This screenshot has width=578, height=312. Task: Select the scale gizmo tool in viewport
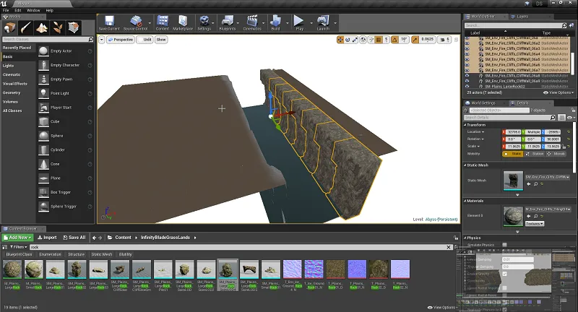tap(355, 40)
